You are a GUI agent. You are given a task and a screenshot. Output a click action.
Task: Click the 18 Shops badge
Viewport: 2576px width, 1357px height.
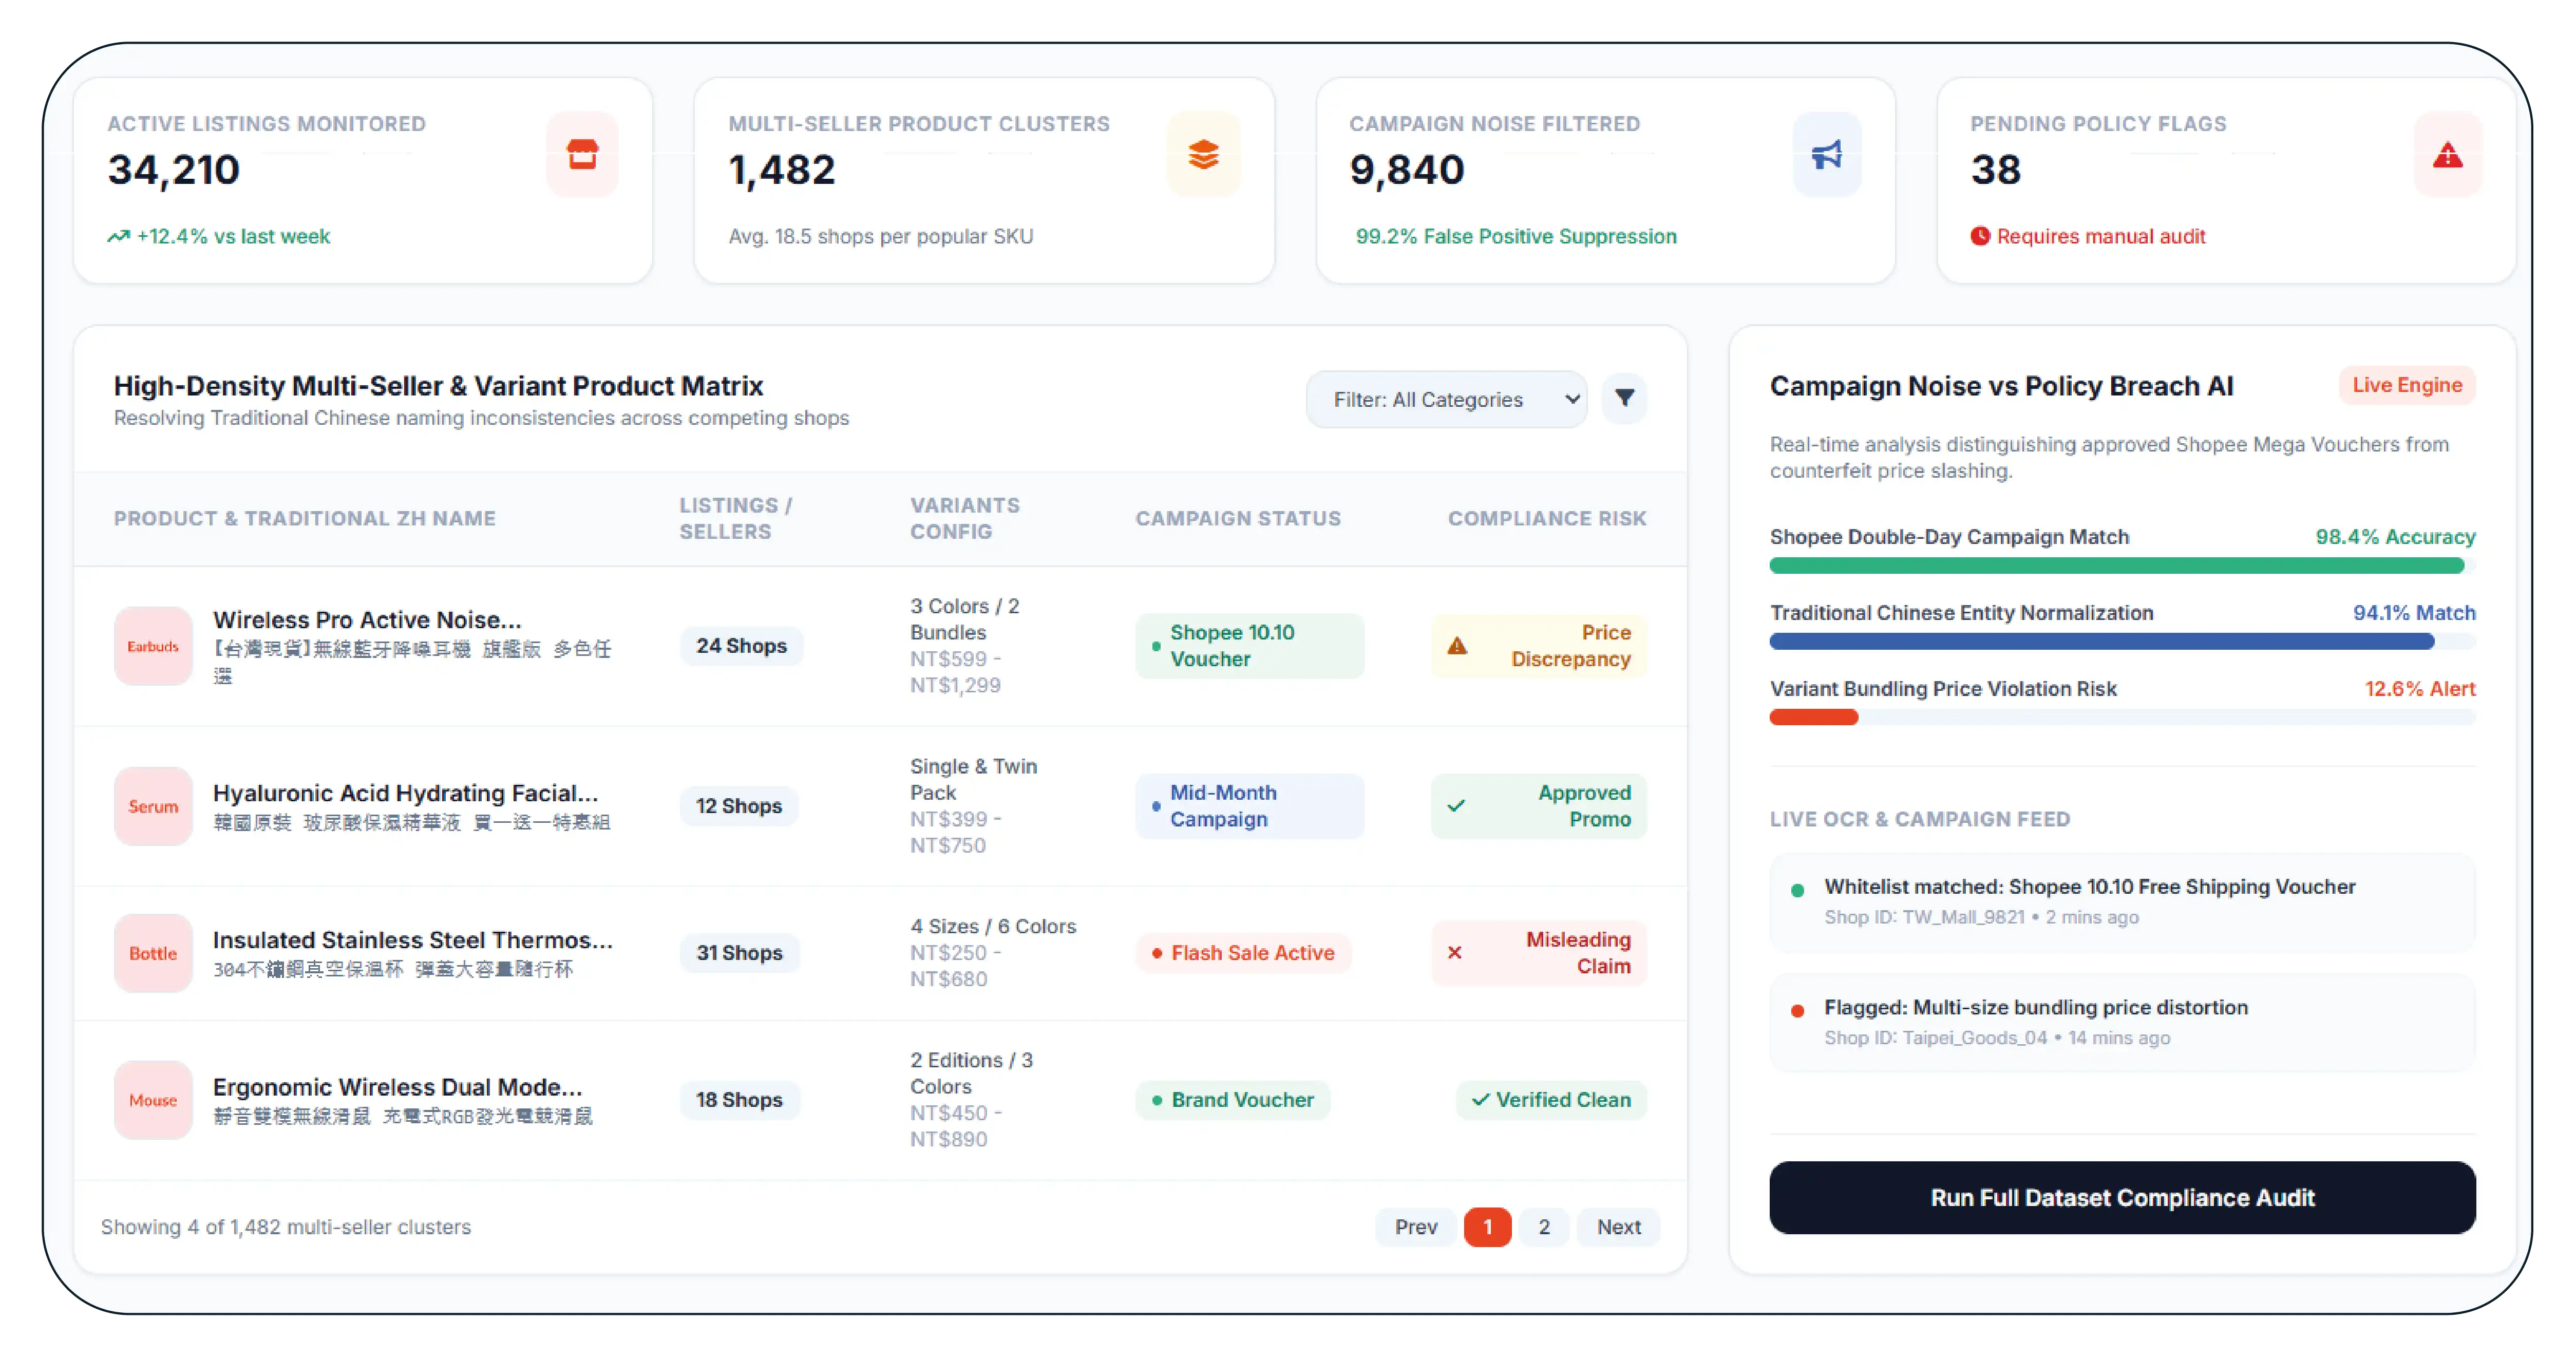739,1100
